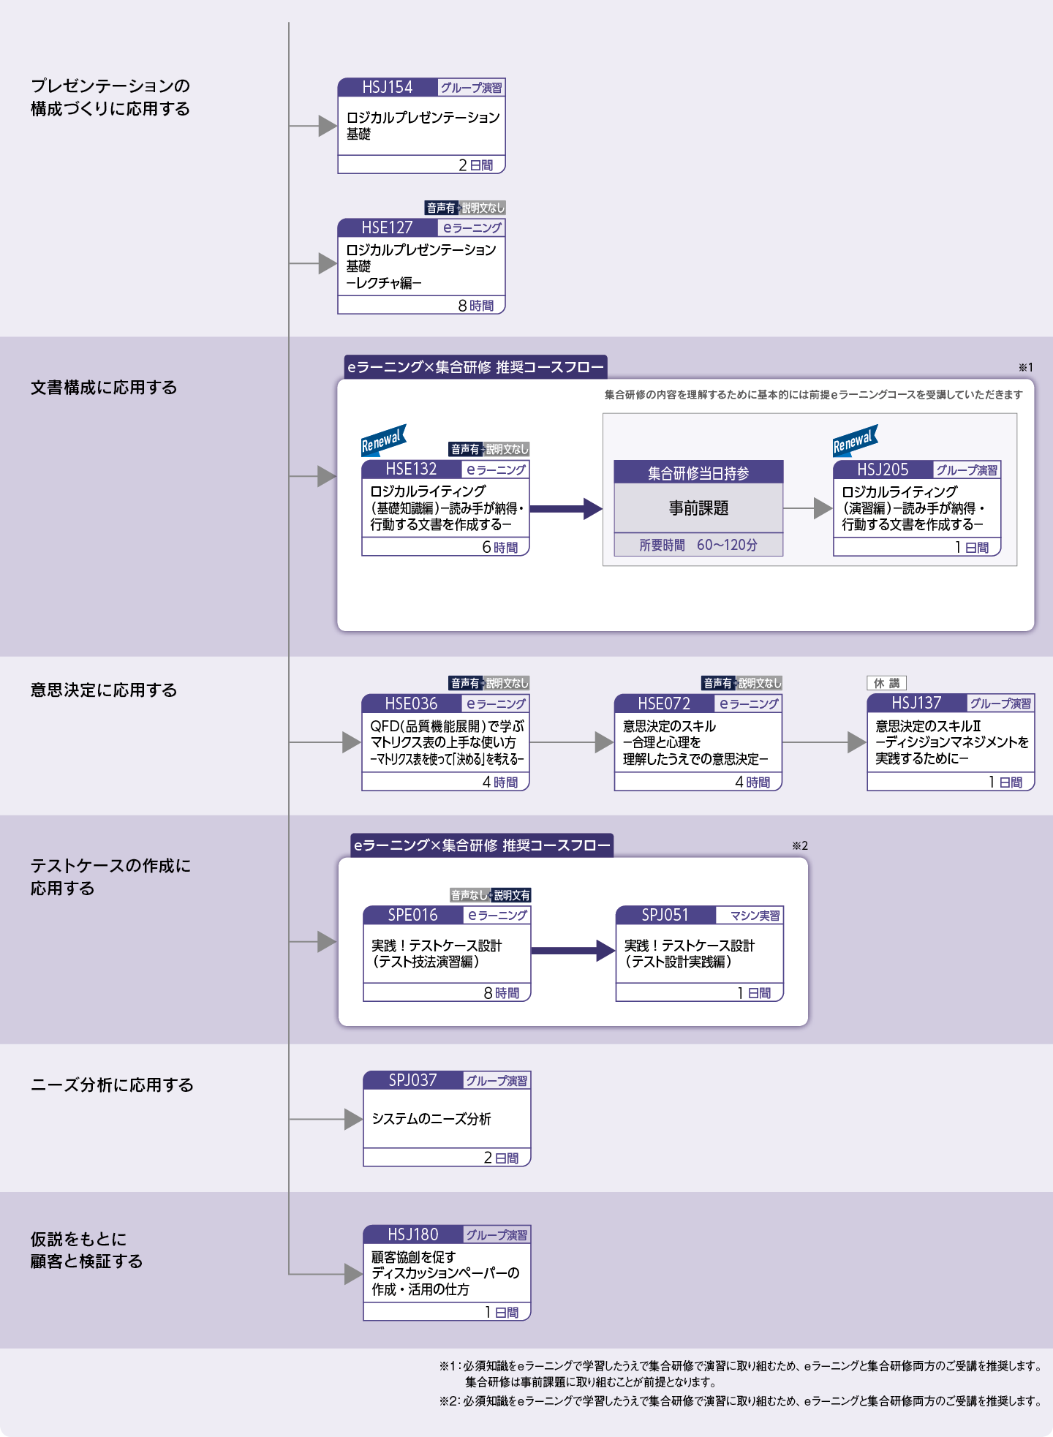
Task: Click グループ演習 tag on HSJ154
Action: pyautogui.click(x=471, y=88)
